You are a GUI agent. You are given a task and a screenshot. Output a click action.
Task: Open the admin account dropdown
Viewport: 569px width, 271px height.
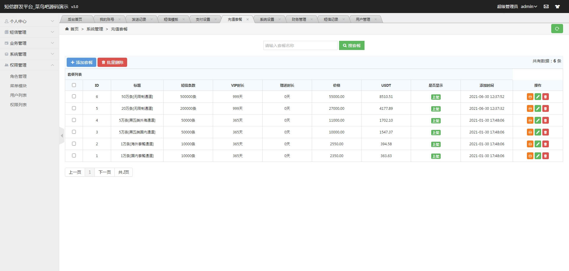(529, 7)
